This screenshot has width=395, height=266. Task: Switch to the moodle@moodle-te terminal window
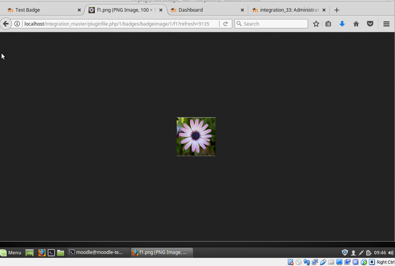[99, 252]
